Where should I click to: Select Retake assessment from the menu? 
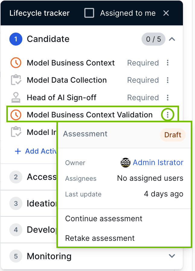click(100, 238)
